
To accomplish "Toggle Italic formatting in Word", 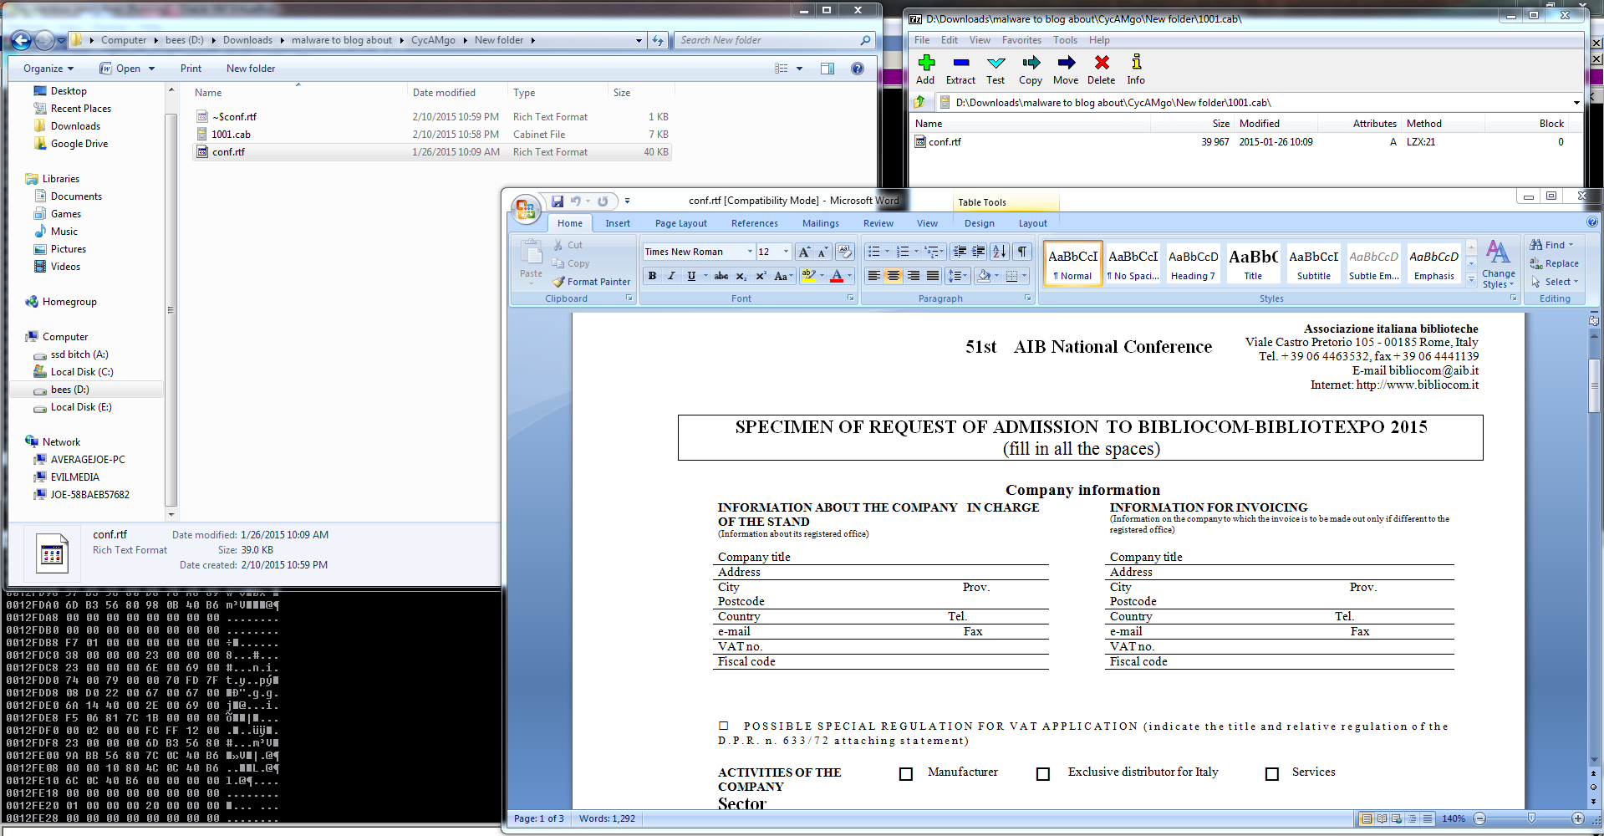I will (671, 276).
